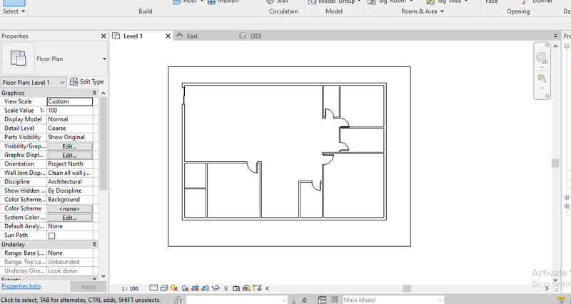Click the Color Scheme <none> button

69,208
